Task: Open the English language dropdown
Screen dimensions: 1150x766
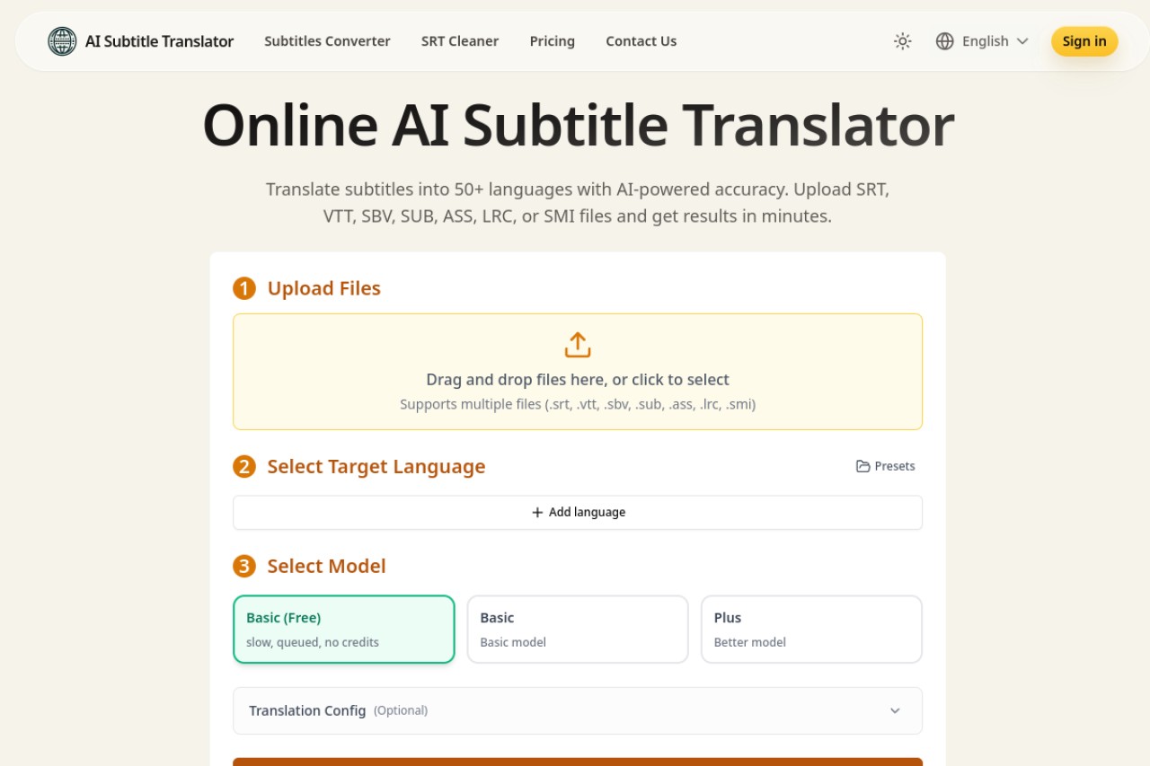Action: coord(982,41)
